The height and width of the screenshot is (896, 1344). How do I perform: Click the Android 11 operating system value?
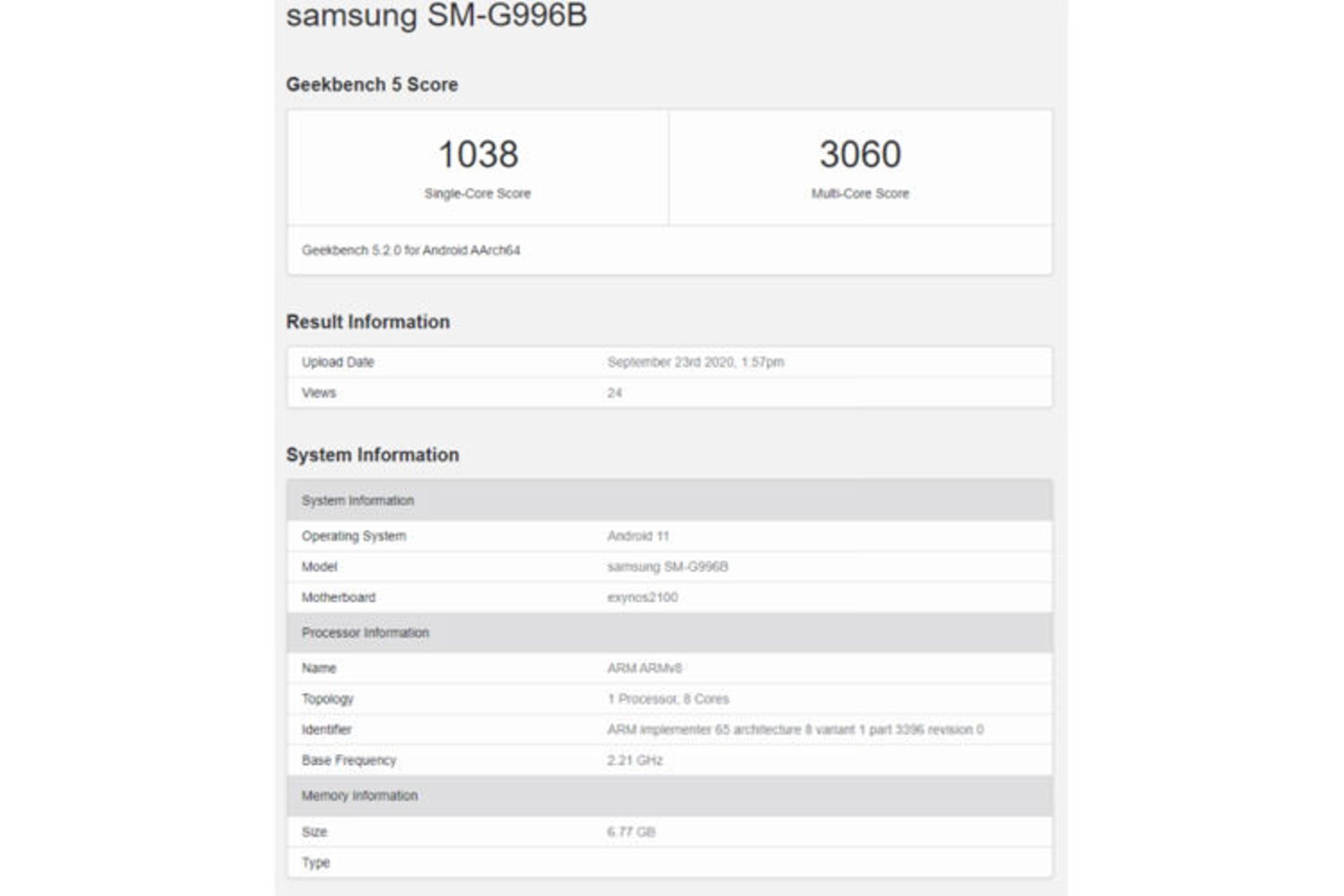tap(638, 536)
